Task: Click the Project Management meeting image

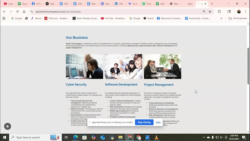Action: 162,66
